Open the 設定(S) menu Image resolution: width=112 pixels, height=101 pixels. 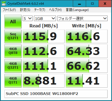point(25,10)
